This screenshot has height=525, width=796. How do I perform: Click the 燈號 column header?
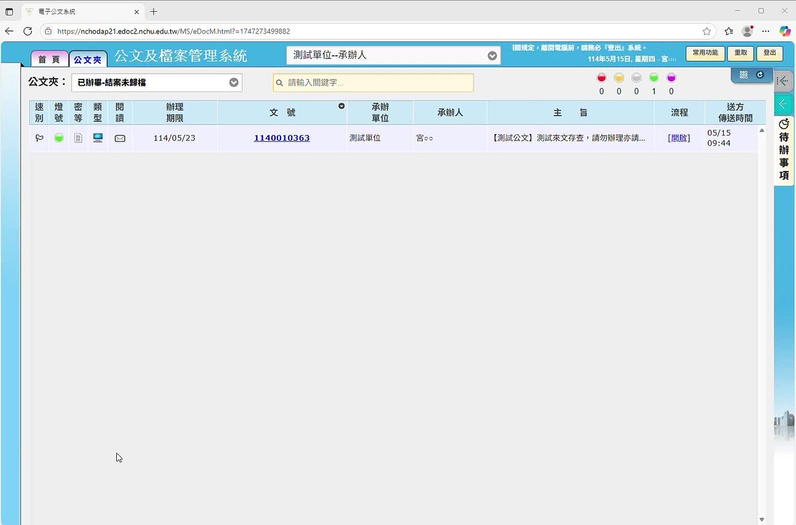pyautogui.click(x=58, y=112)
